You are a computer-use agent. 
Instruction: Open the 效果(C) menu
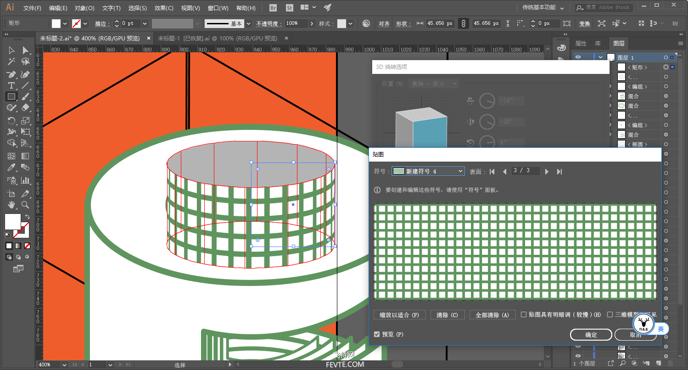[x=164, y=8]
